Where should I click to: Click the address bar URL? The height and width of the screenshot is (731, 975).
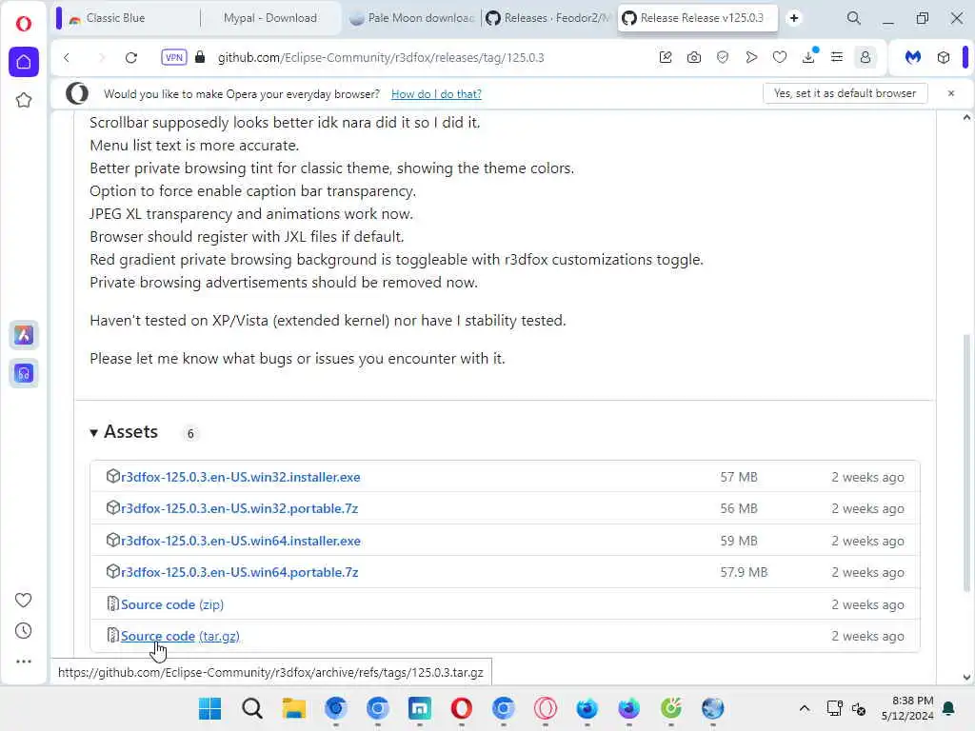coord(381,58)
